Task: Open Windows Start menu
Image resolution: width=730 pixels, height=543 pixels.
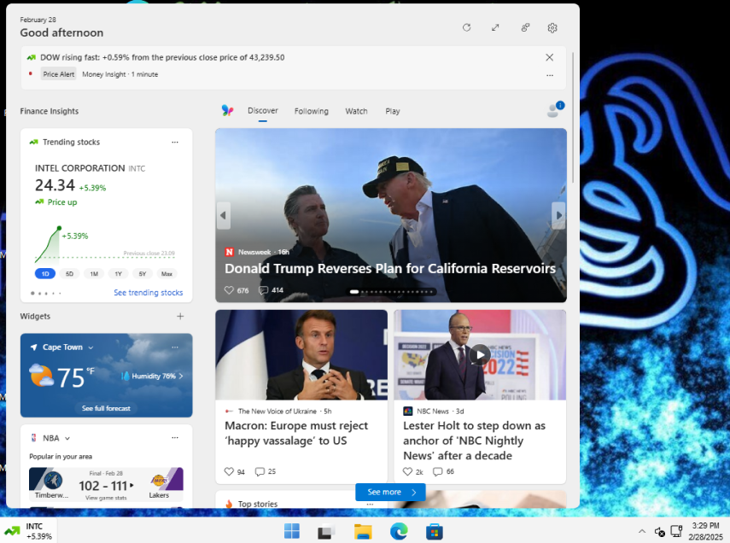Action: pos(292,531)
